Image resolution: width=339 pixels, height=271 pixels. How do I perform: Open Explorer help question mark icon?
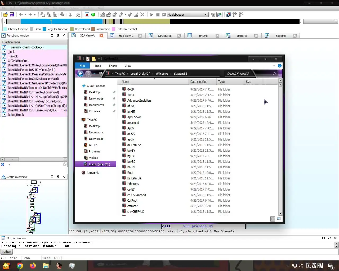pos(279,66)
